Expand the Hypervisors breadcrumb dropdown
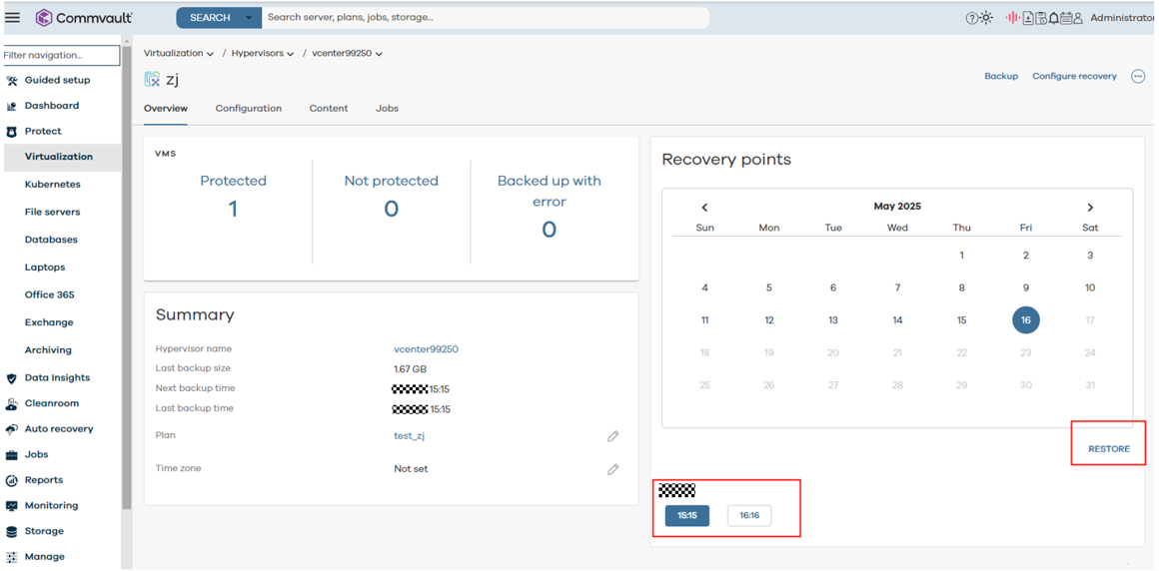This screenshot has width=1159, height=571. 291,54
